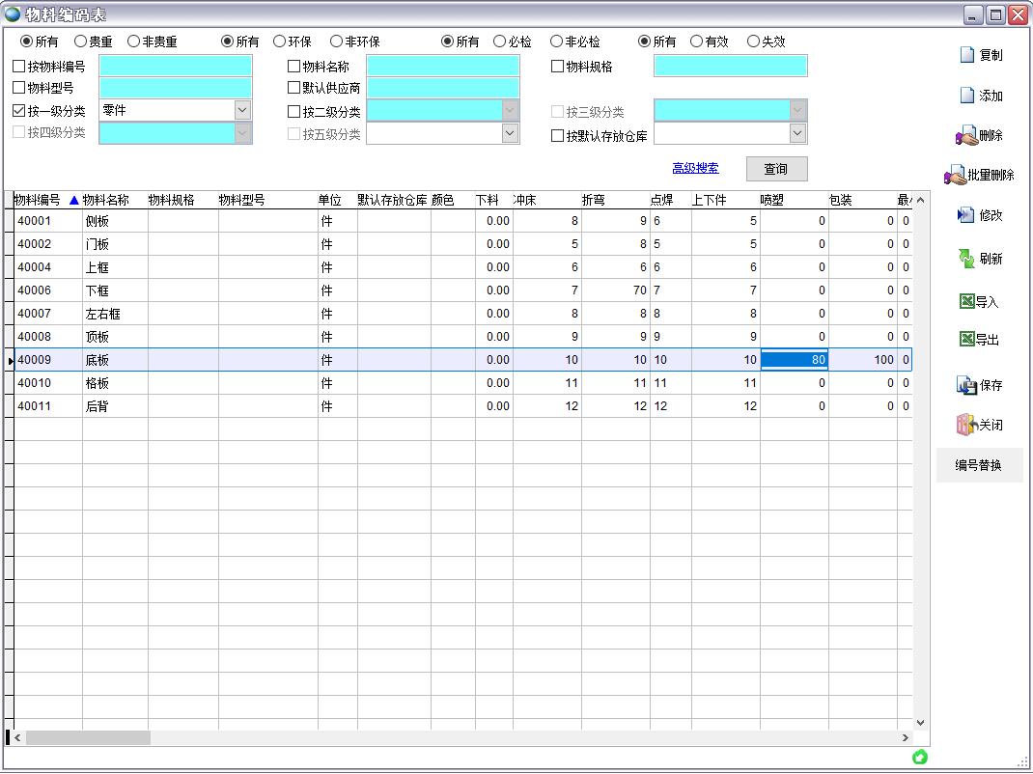Click the 查询 query button
Image resolution: width=1033 pixels, height=774 pixels.
coord(775,168)
